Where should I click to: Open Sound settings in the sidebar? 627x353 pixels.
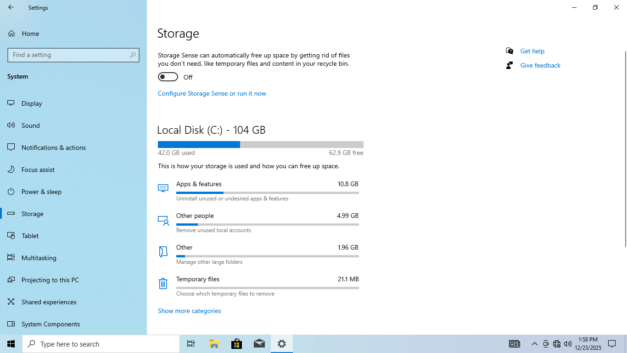click(30, 125)
